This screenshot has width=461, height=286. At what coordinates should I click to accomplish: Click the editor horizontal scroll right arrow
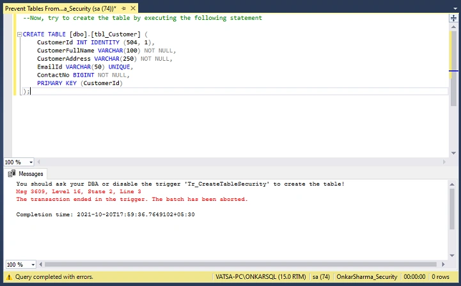(444, 162)
